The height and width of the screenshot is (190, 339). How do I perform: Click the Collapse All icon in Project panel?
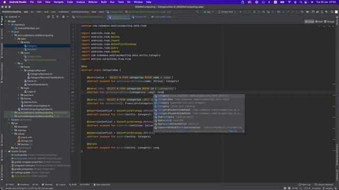(x=58, y=17)
